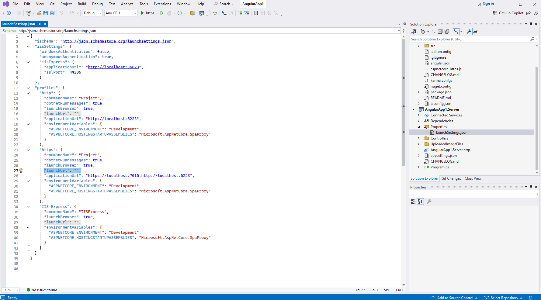Open Properties wrench icon in Solution Explorer
This screenshot has height=300, width=541.
point(469,32)
